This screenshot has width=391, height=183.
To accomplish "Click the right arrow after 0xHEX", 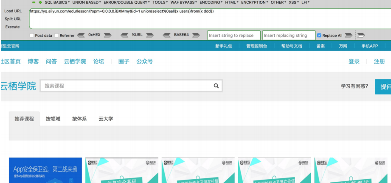I will [x=107, y=35].
